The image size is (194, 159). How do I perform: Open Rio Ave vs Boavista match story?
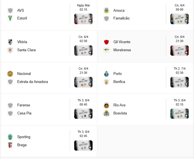pos(179,114)
